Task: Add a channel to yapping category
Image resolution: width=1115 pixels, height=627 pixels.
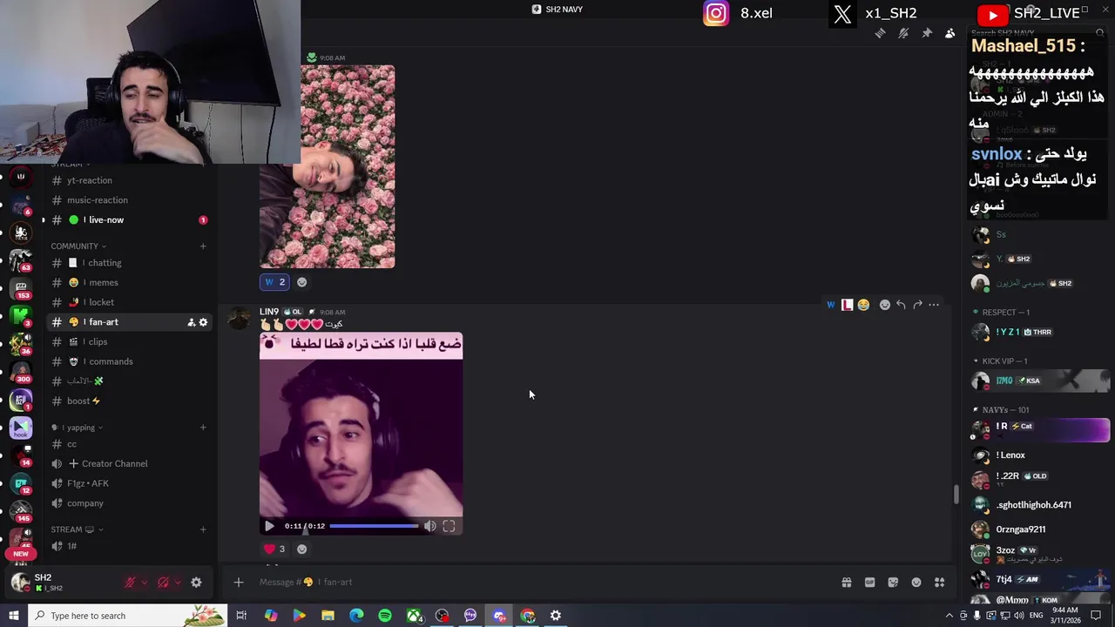Action: (203, 428)
